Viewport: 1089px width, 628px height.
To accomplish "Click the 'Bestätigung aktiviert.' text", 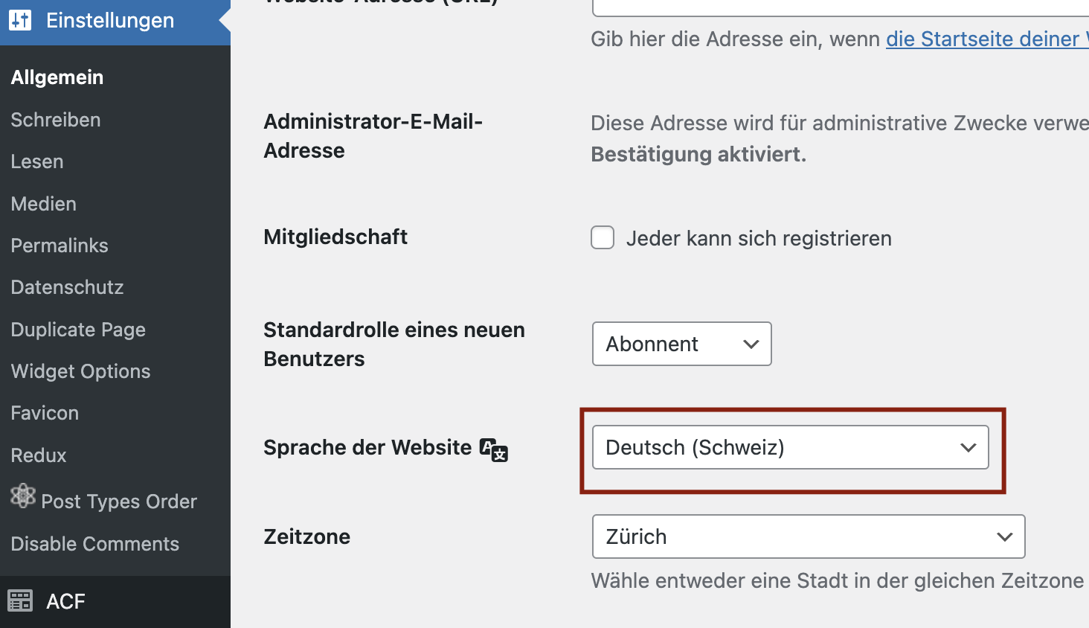I will point(698,154).
